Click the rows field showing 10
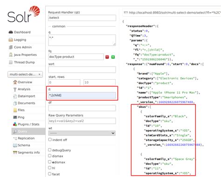221x177 pixels. 99,82
